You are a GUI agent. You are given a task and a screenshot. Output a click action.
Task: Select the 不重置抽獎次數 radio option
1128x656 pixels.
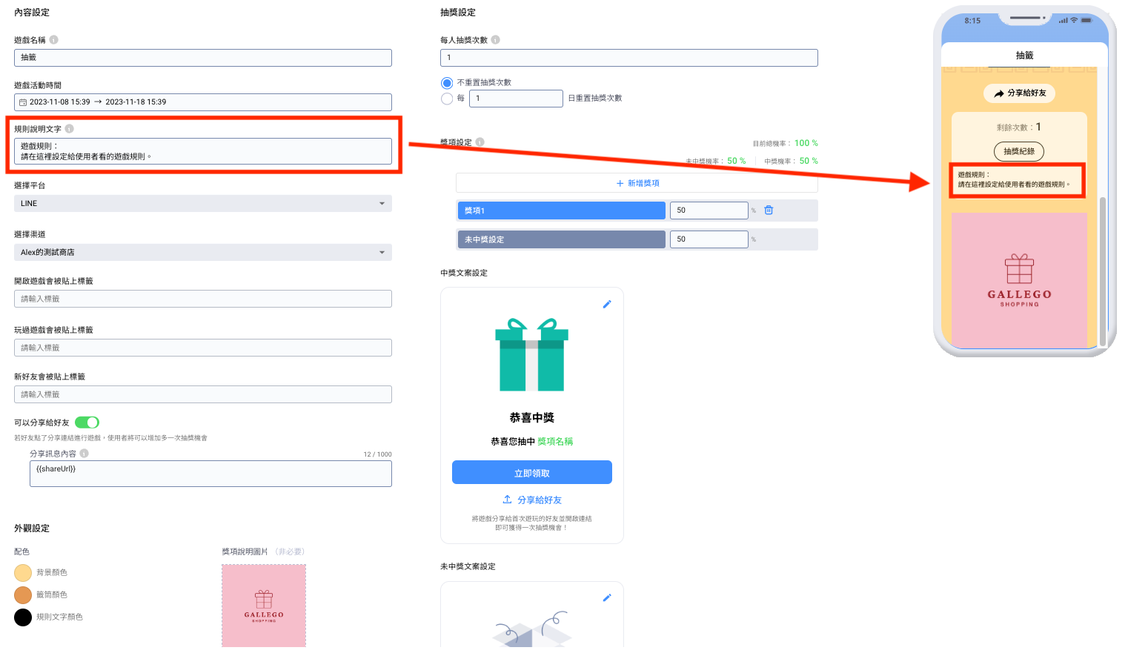[x=447, y=83]
